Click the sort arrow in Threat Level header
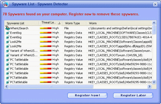161x104 pixels. coord(59,23)
